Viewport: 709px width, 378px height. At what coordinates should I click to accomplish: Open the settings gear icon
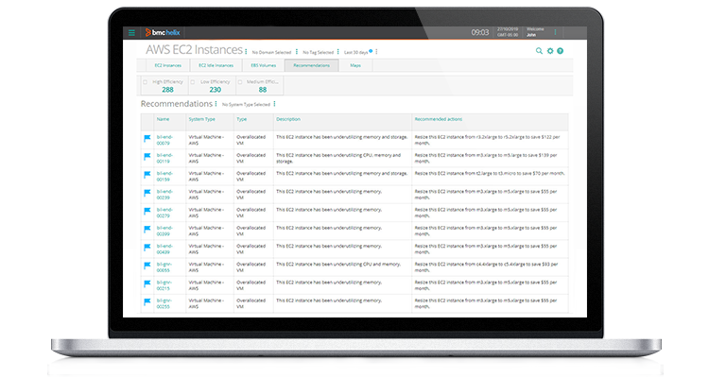point(550,51)
